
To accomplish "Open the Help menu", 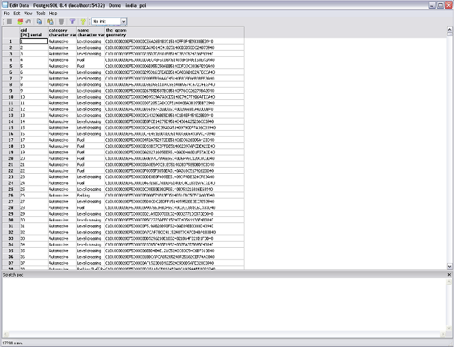I will coord(53,13).
